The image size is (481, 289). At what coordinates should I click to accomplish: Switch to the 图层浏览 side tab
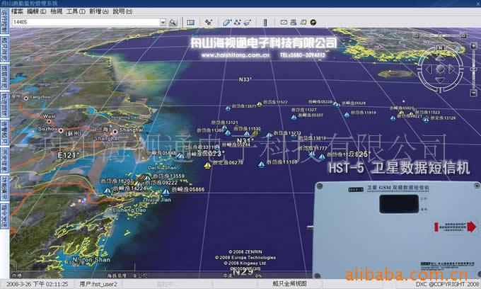click(4, 76)
